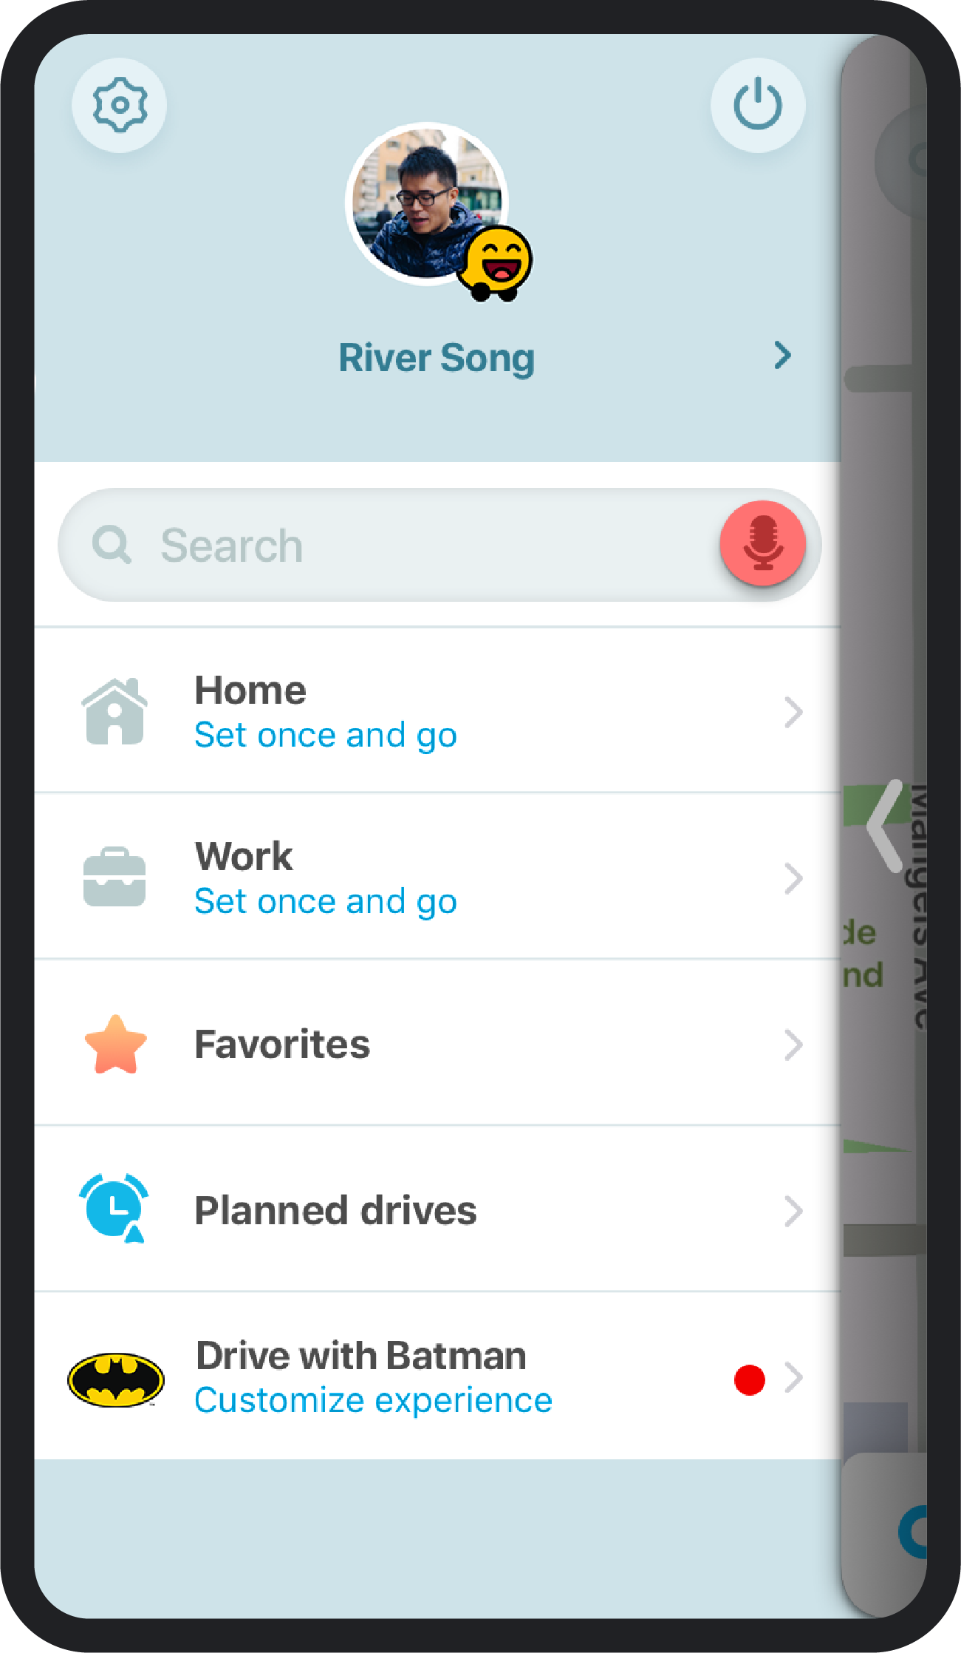
Task: Tap the "Customize experience" link
Action: tap(373, 1401)
